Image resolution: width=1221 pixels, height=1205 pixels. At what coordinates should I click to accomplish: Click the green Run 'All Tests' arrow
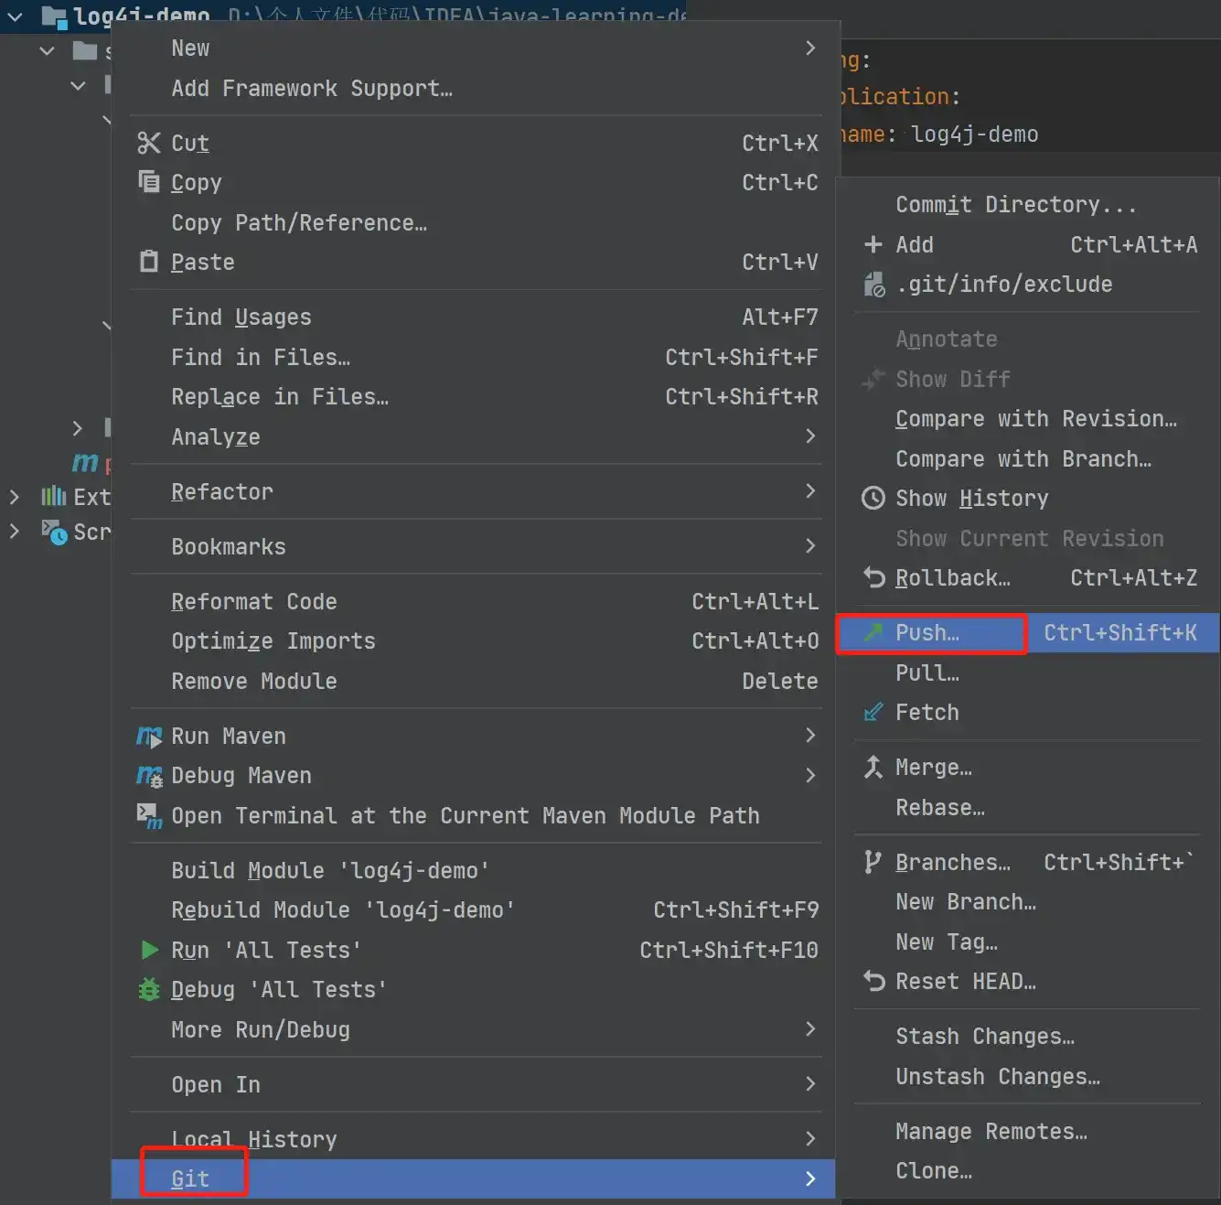149,950
